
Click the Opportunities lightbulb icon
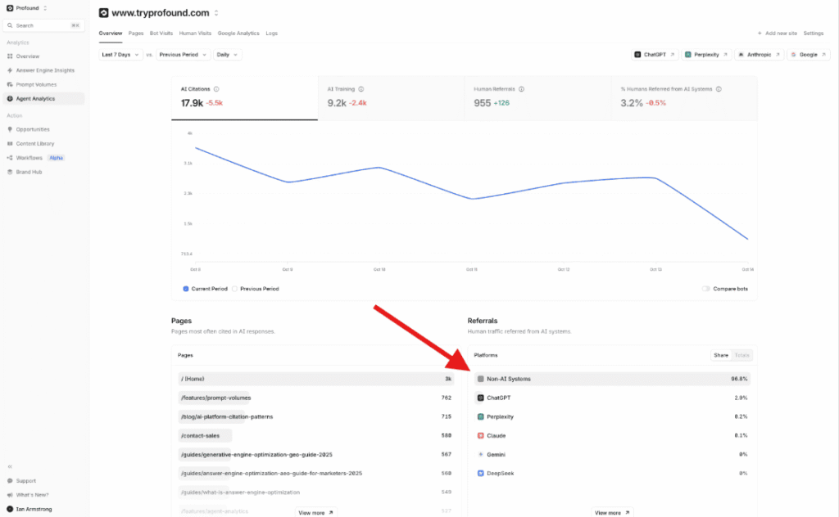point(10,129)
